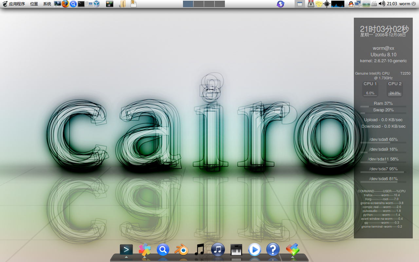Open the terminal launcher in top panel
The width and height of the screenshot is (419, 262).
pyautogui.click(x=81, y=4)
